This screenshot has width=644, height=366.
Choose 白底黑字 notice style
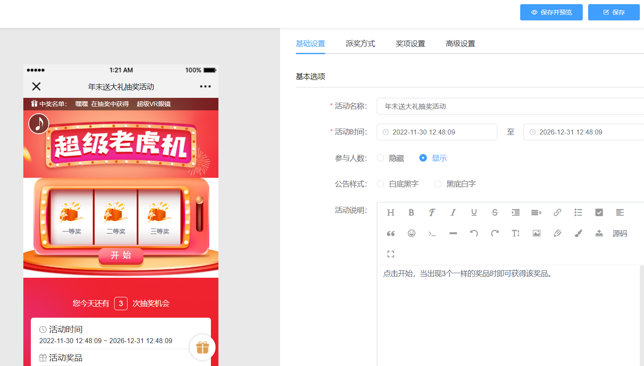click(398, 184)
